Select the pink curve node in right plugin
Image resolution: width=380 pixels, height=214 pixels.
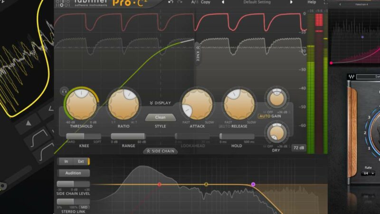(331, 63)
